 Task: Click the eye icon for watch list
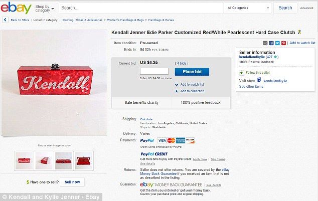(177, 85)
